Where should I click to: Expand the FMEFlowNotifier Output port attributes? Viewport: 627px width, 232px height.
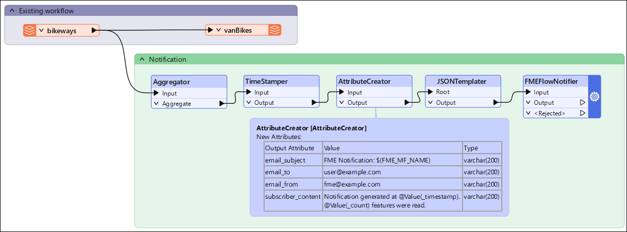528,103
